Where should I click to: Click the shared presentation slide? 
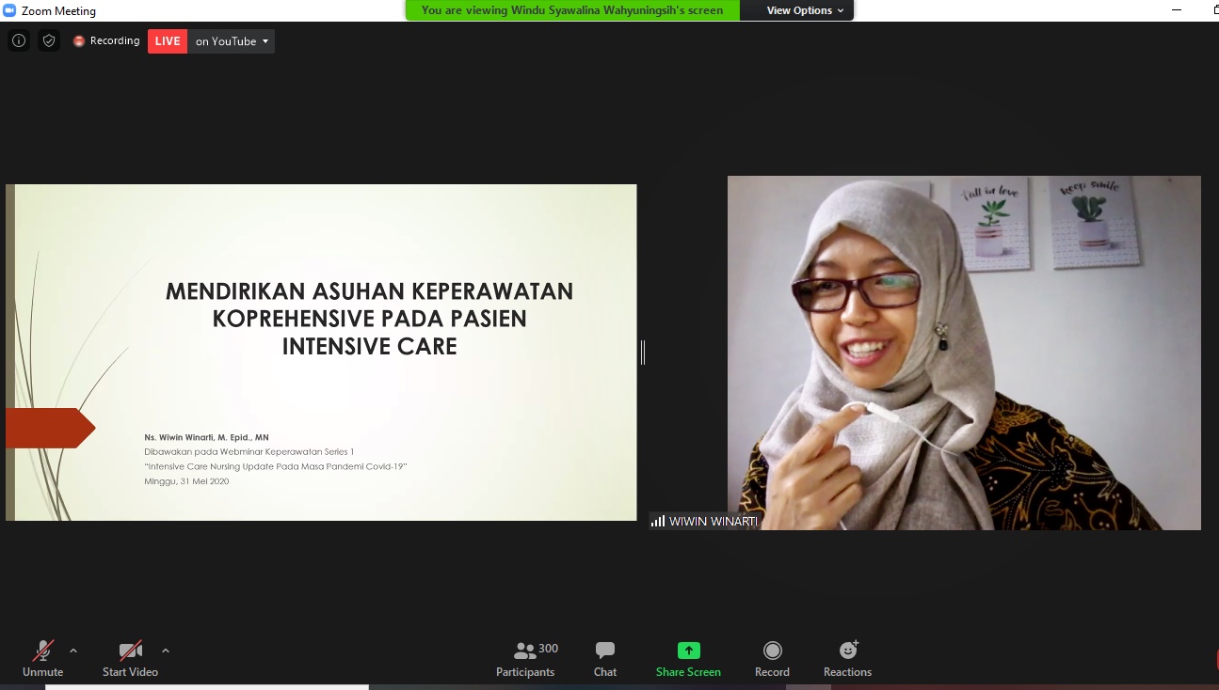coord(321,353)
